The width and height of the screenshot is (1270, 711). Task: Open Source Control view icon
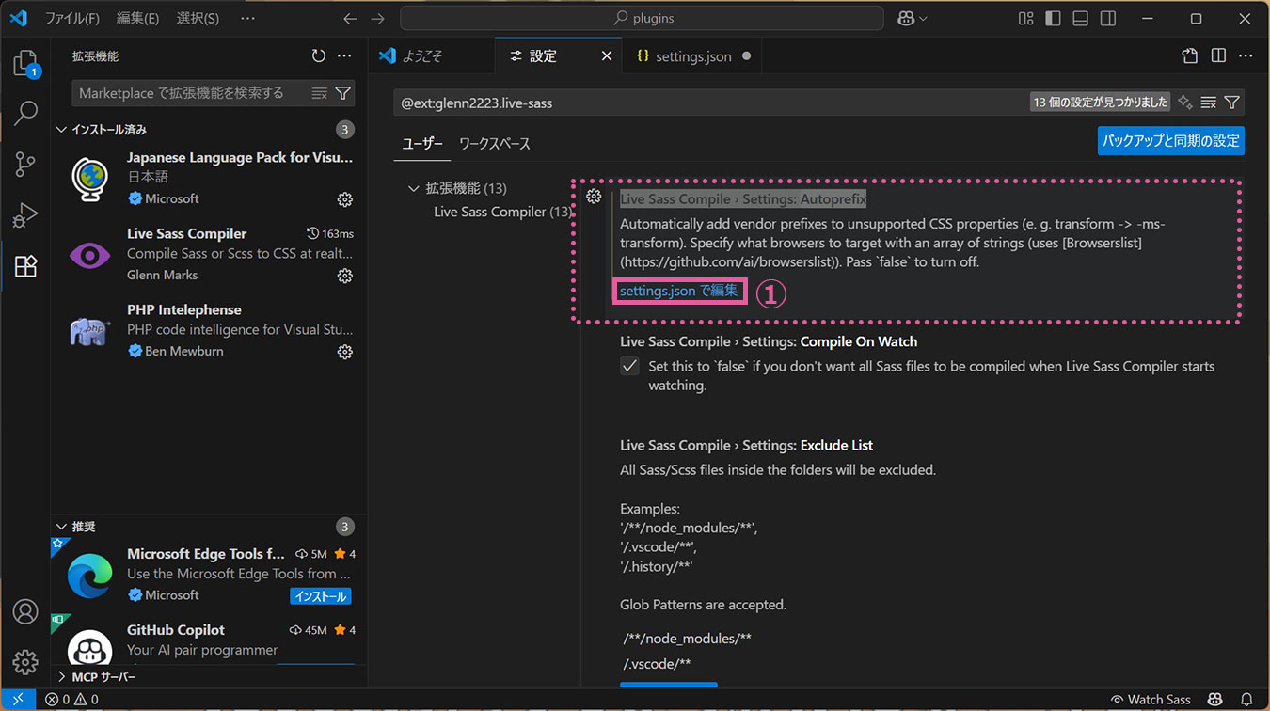coord(25,165)
